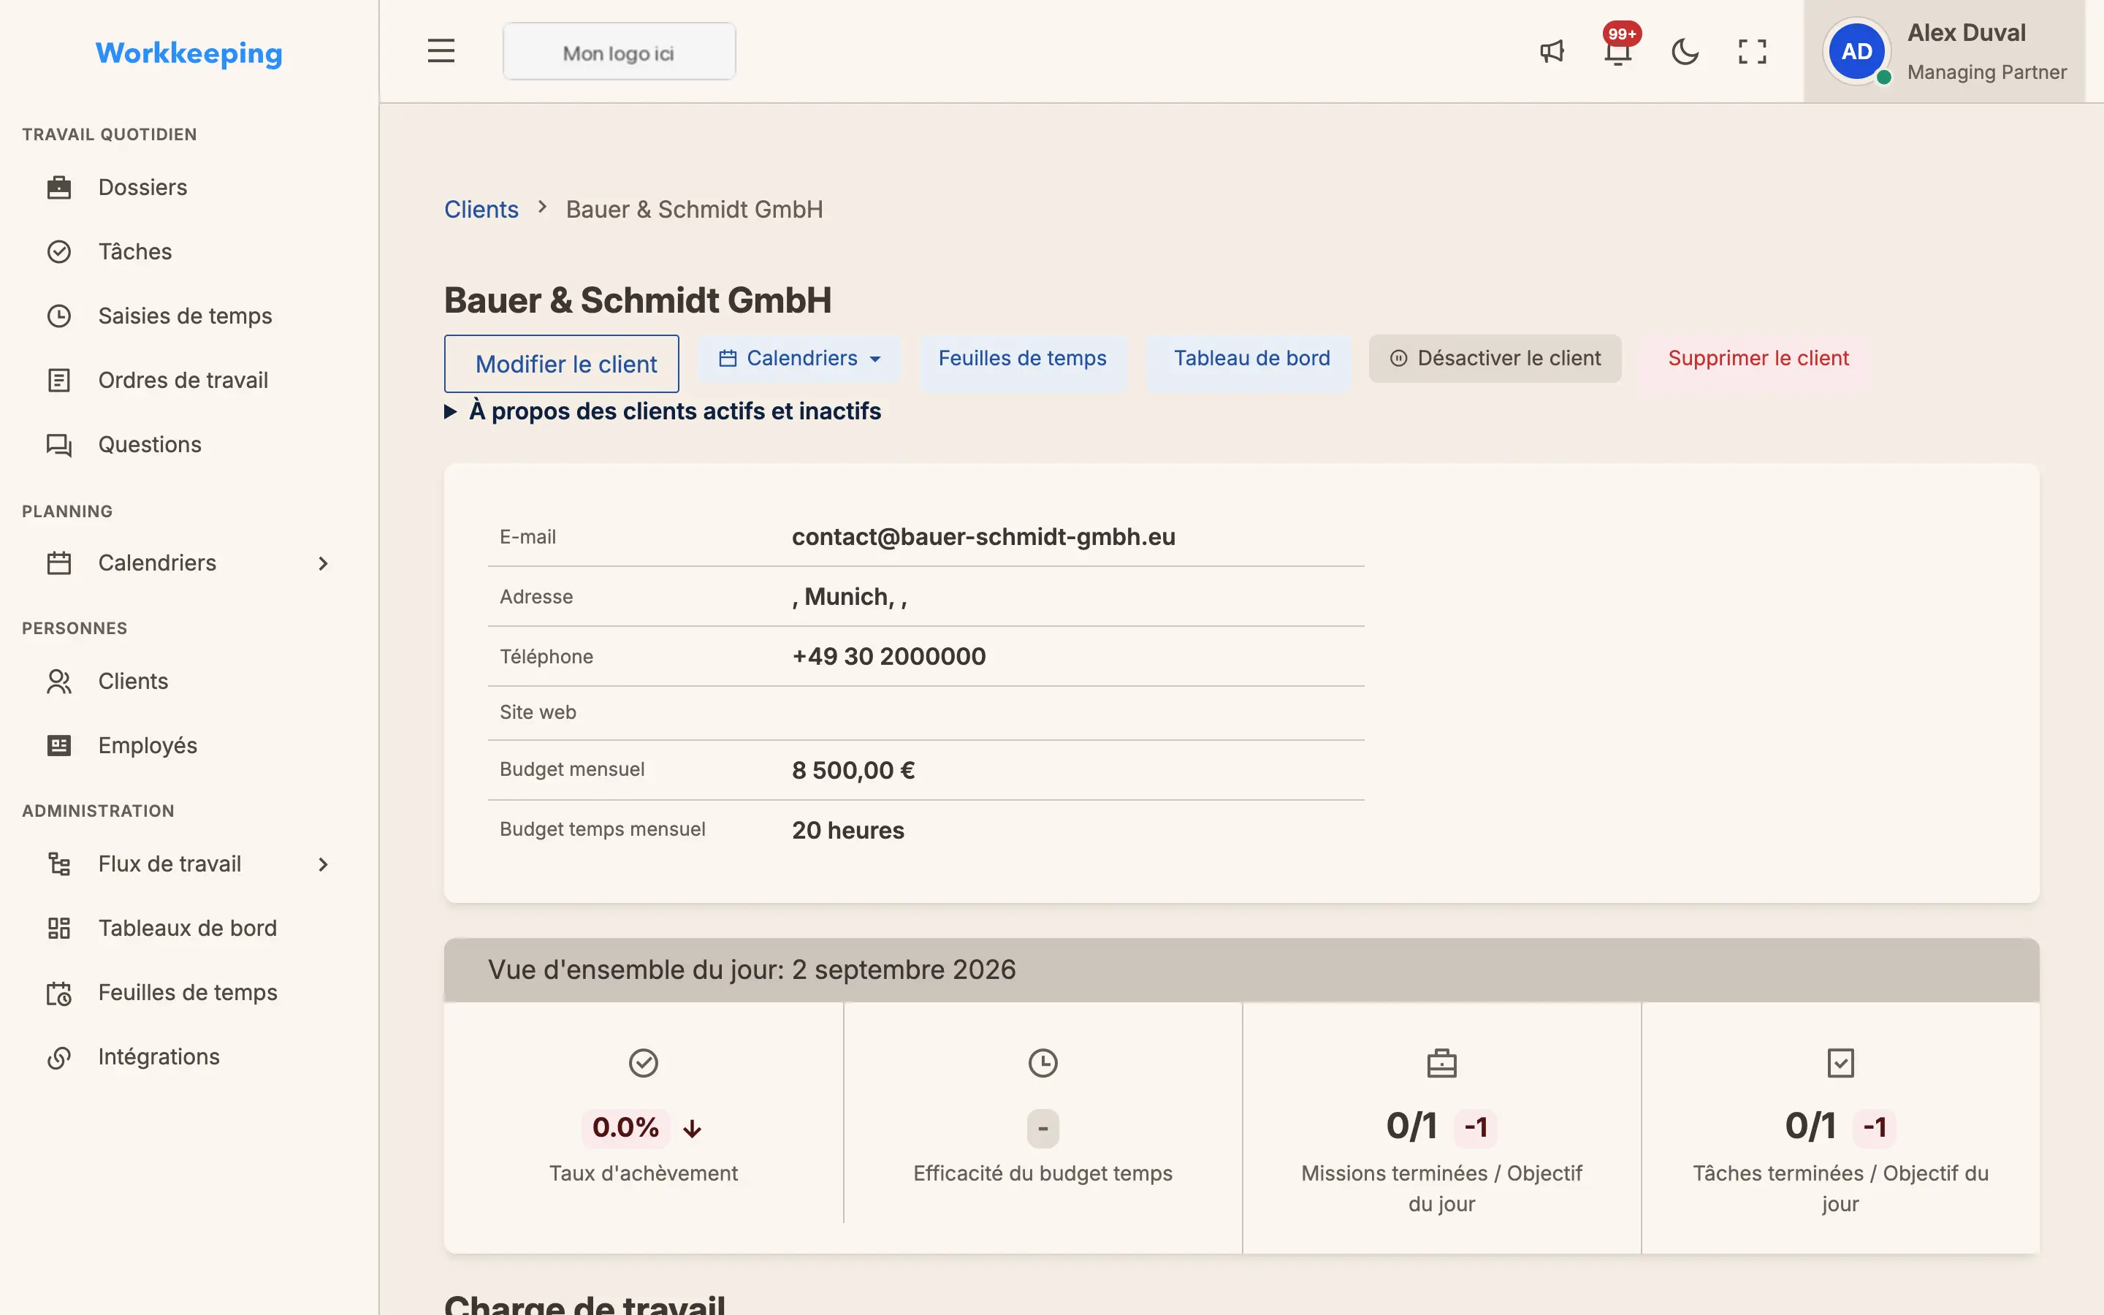2104x1315 pixels.
Task: Toggle dark mode moon icon
Action: (x=1685, y=51)
